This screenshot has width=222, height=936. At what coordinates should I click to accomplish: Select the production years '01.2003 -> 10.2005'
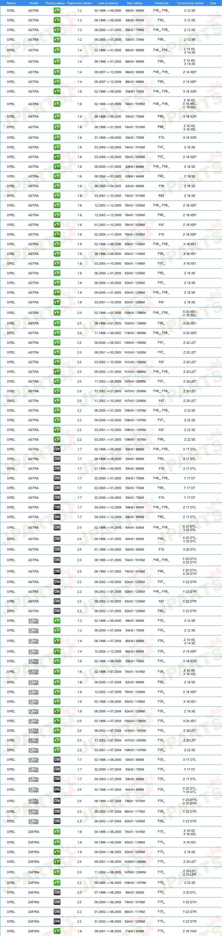point(108,224)
